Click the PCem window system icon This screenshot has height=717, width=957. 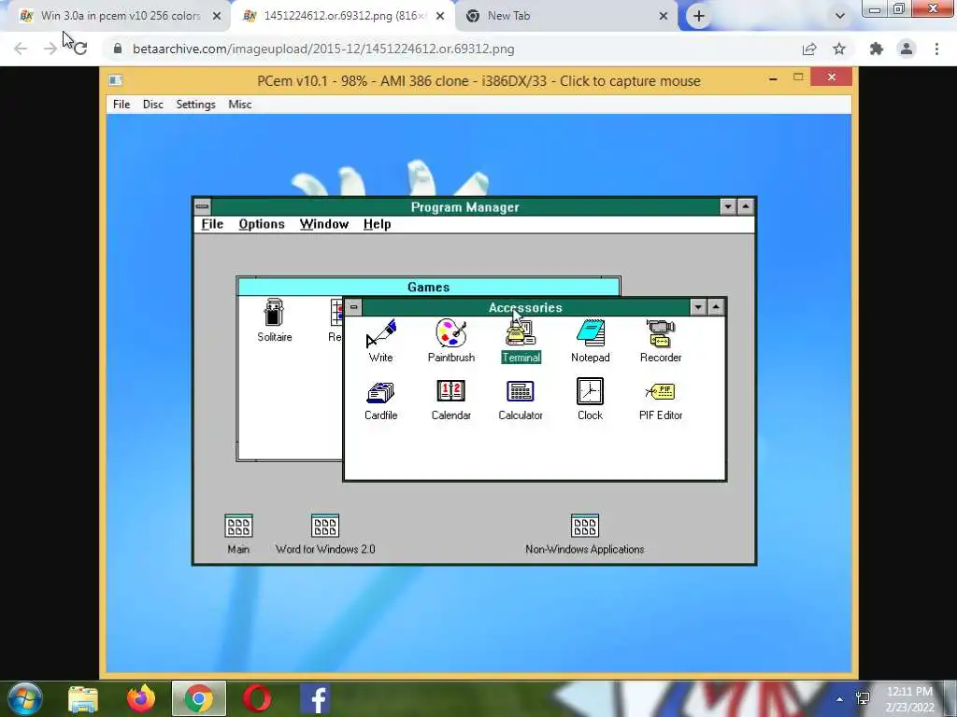115,80
